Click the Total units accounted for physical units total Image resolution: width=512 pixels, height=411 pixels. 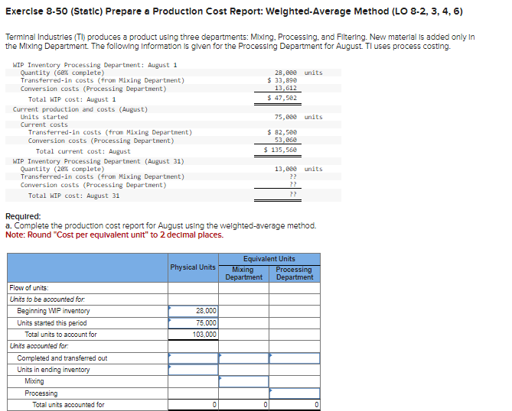(x=193, y=405)
